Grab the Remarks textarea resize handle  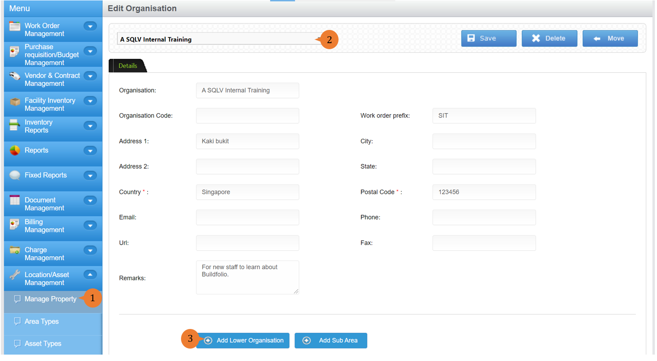click(296, 291)
